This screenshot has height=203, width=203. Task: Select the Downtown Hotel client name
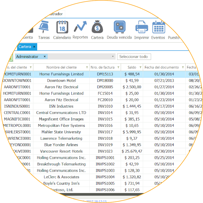(x=61, y=81)
